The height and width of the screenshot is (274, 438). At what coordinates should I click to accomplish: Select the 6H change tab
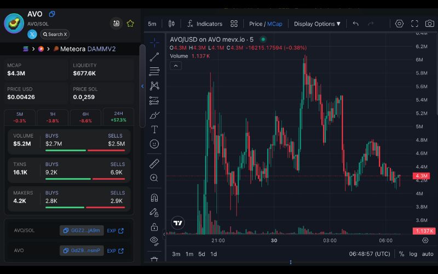click(85, 117)
